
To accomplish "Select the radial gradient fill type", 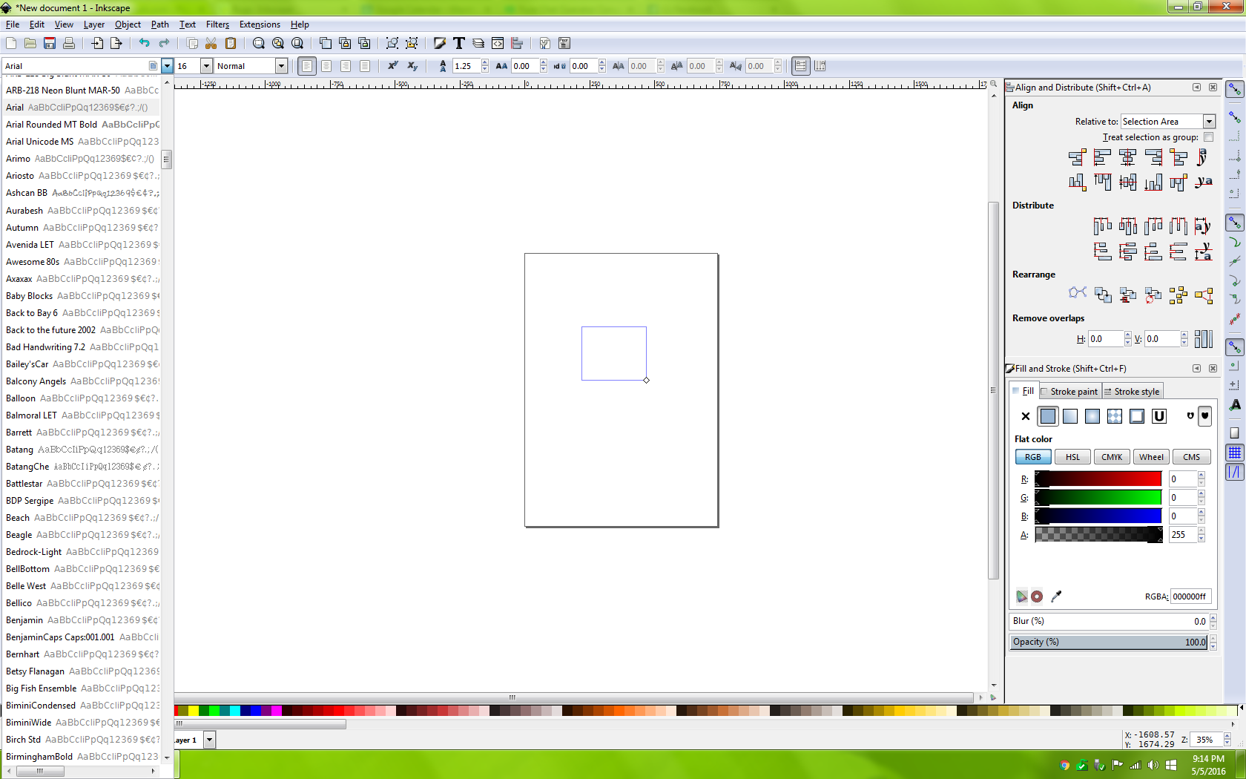I will [x=1092, y=416].
